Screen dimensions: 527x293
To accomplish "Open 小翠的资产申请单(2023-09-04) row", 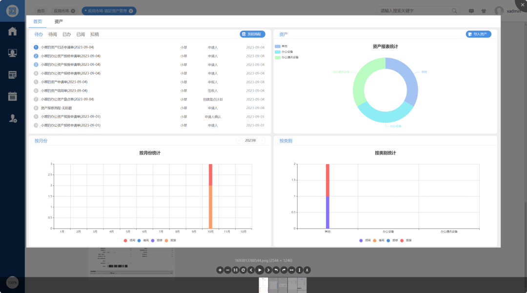I will point(149,82).
